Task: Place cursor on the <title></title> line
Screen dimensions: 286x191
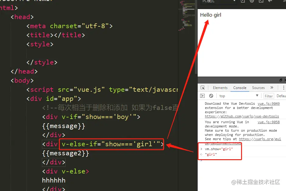Action: pos(56,35)
